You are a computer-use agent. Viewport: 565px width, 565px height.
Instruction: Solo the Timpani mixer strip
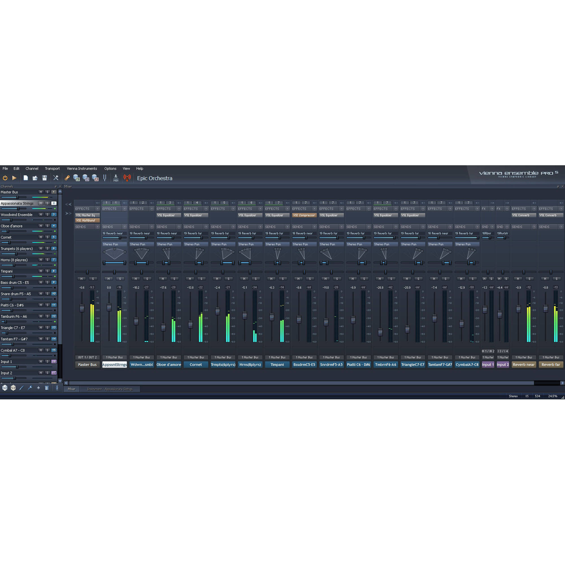[283, 279]
